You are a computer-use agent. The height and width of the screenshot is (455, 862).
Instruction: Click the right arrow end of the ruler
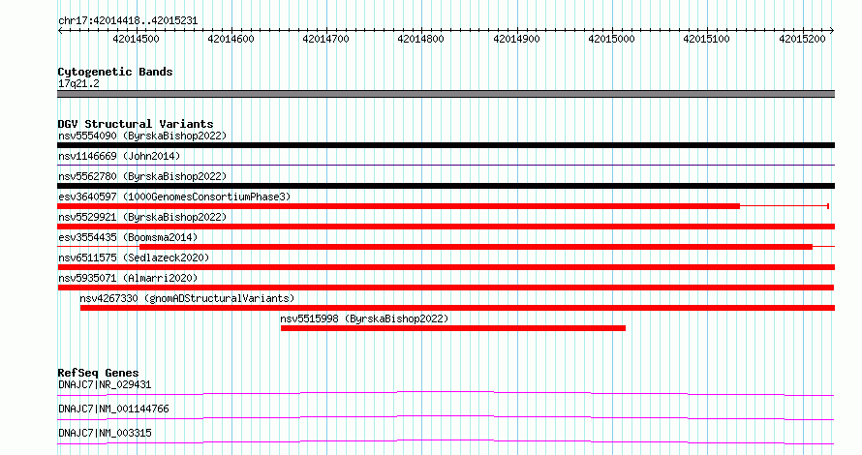(832, 31)
